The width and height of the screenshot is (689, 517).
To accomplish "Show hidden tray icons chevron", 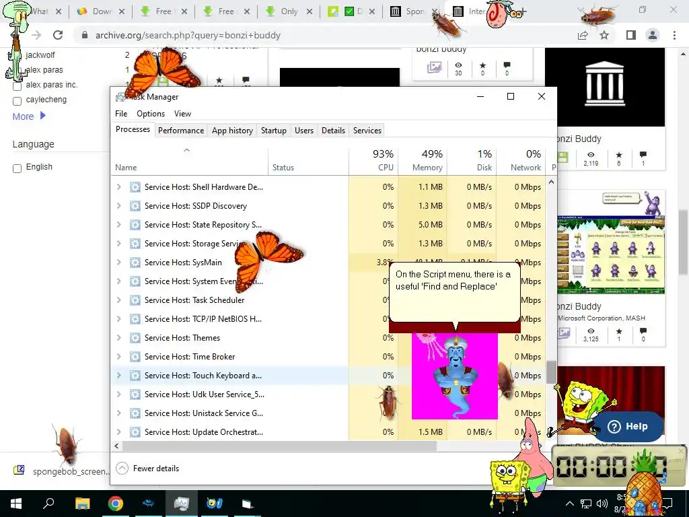I will click(x=569, y=504).
